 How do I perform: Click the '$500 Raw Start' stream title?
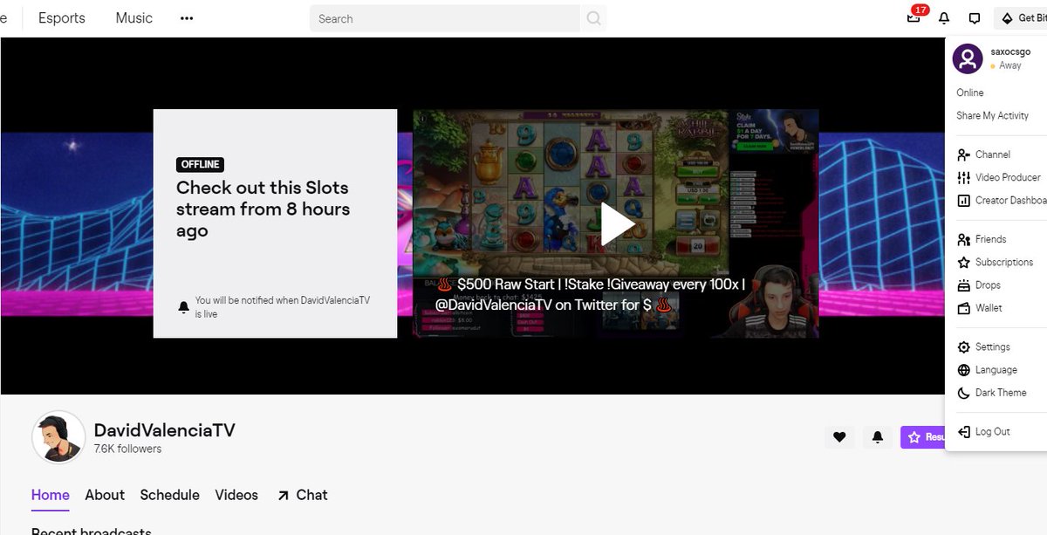(591, 294)
